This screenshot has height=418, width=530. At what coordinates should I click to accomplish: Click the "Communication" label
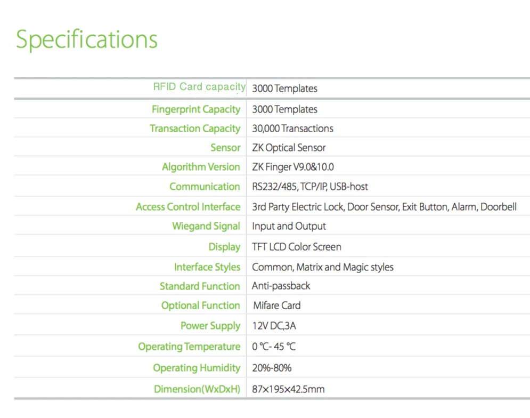205,187
